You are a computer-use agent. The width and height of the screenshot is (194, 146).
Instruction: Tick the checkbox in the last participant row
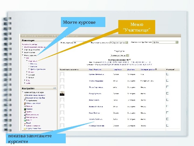coord(167,125)
